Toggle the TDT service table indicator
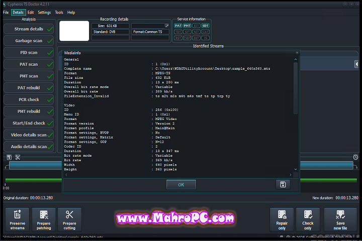 [178, 32]
